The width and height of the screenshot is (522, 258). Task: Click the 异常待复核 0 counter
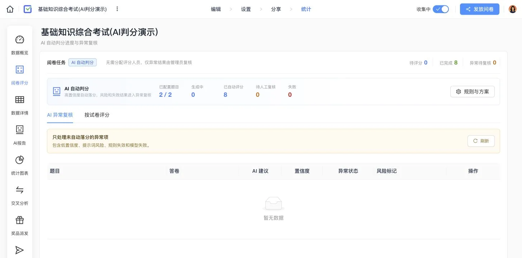[483, 63]
